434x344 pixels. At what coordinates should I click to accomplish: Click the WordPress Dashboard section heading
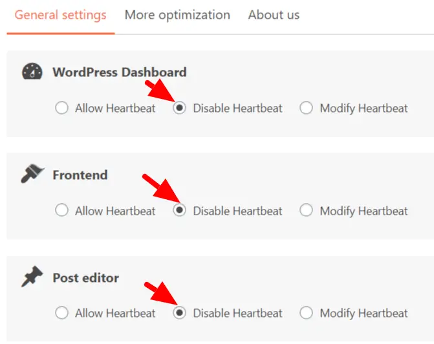click(119, 72)
